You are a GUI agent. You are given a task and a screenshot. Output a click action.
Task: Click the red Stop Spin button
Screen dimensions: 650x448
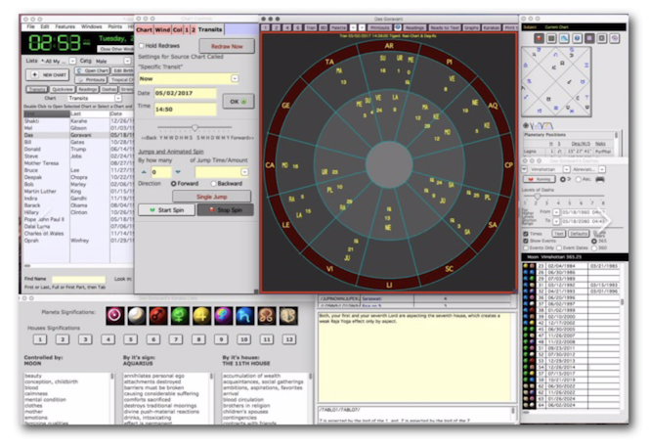tap(225, 209)
